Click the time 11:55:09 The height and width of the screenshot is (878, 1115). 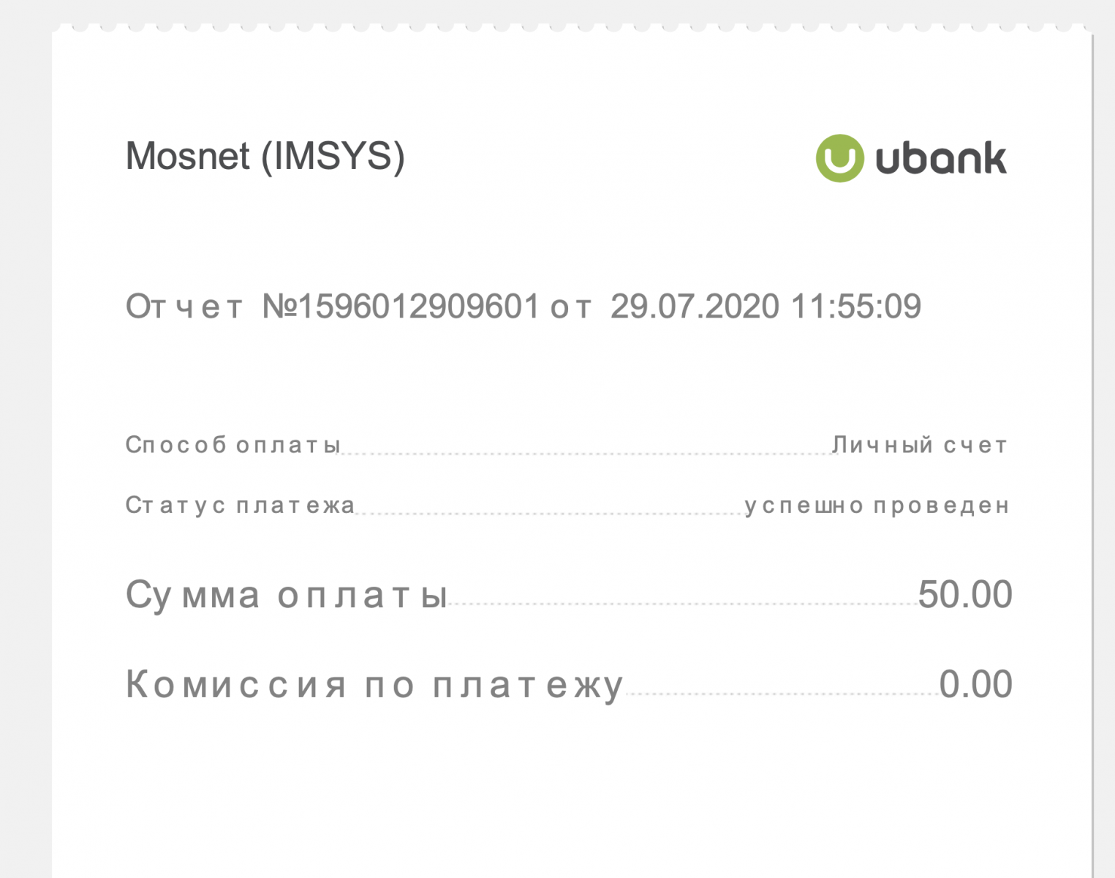(x=856, y=306)
